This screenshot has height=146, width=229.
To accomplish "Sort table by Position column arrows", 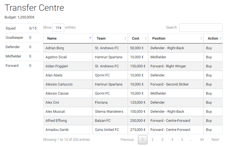I will [201, 38].
